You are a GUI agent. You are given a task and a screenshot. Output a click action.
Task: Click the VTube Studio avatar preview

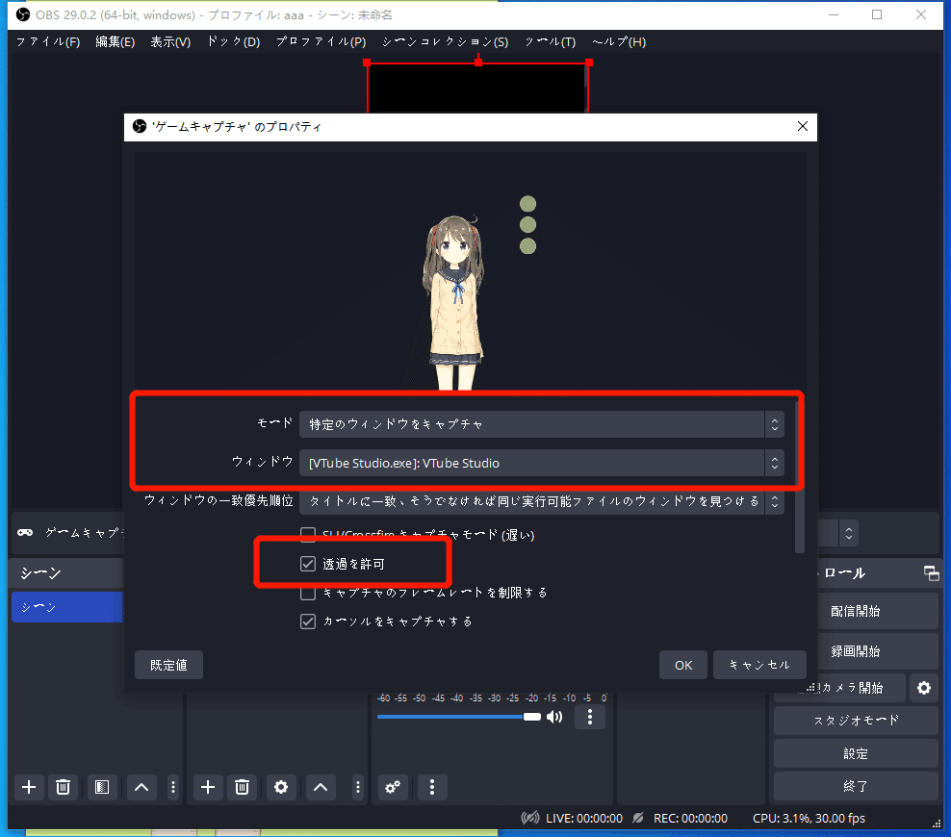[x=454, y=303]
